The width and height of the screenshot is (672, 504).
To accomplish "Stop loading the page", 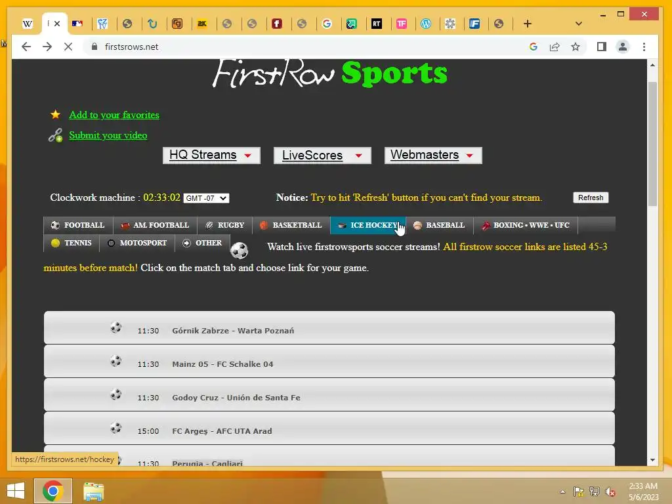I will 68,47.
